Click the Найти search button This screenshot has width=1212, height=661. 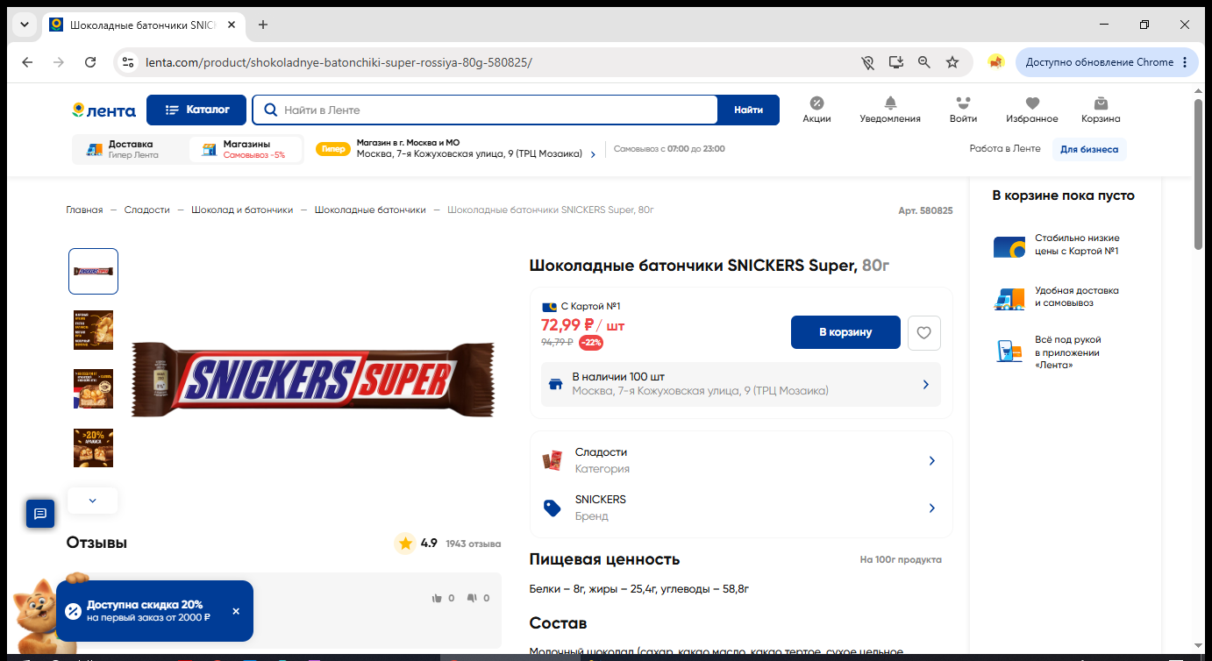[x=749, y=110]
